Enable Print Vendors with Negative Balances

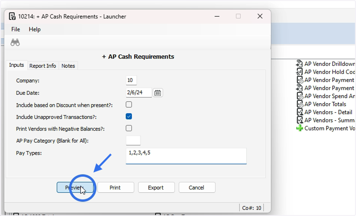[129, 128]
